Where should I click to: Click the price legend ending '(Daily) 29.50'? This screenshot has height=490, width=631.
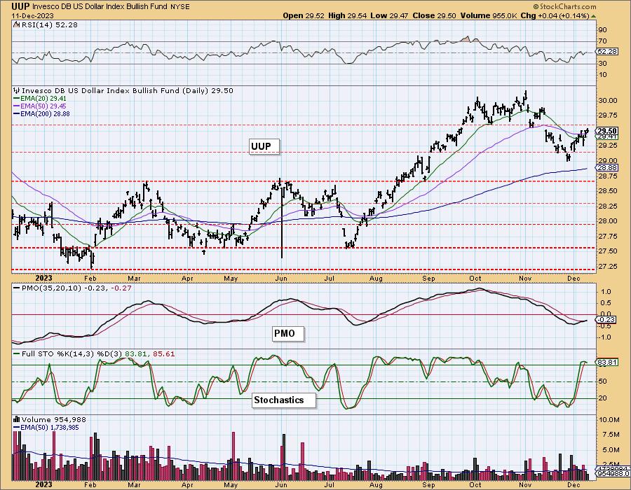coord(128,91)
